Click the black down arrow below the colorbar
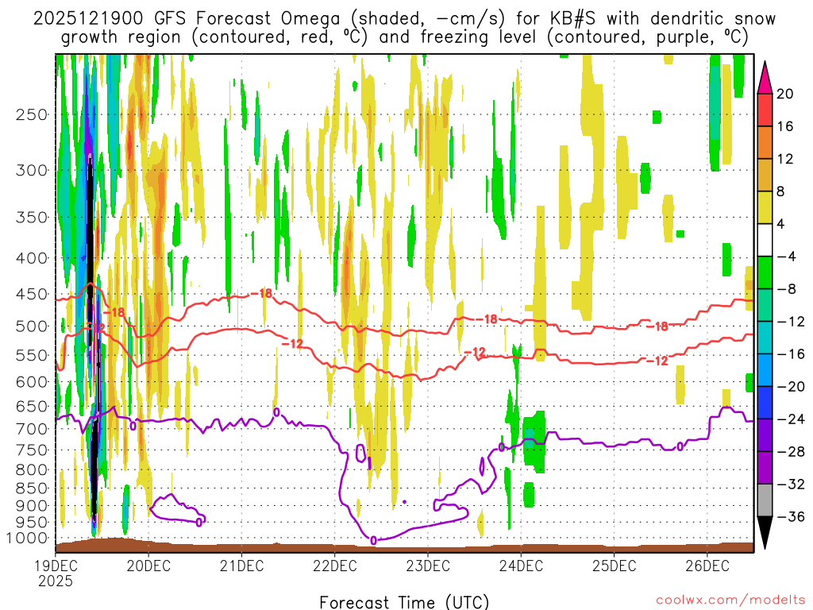 tap(765, 534)
